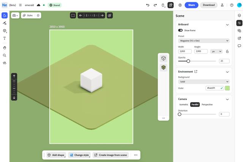Open the Comments panel icon
The height and width of the screenshot is (162, 243).
pos(239,46)
